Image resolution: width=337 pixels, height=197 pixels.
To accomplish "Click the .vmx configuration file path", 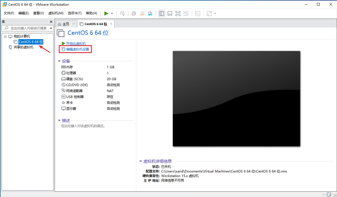I will point(224,171).
